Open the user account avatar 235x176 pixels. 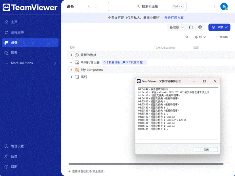pos(224,7)
